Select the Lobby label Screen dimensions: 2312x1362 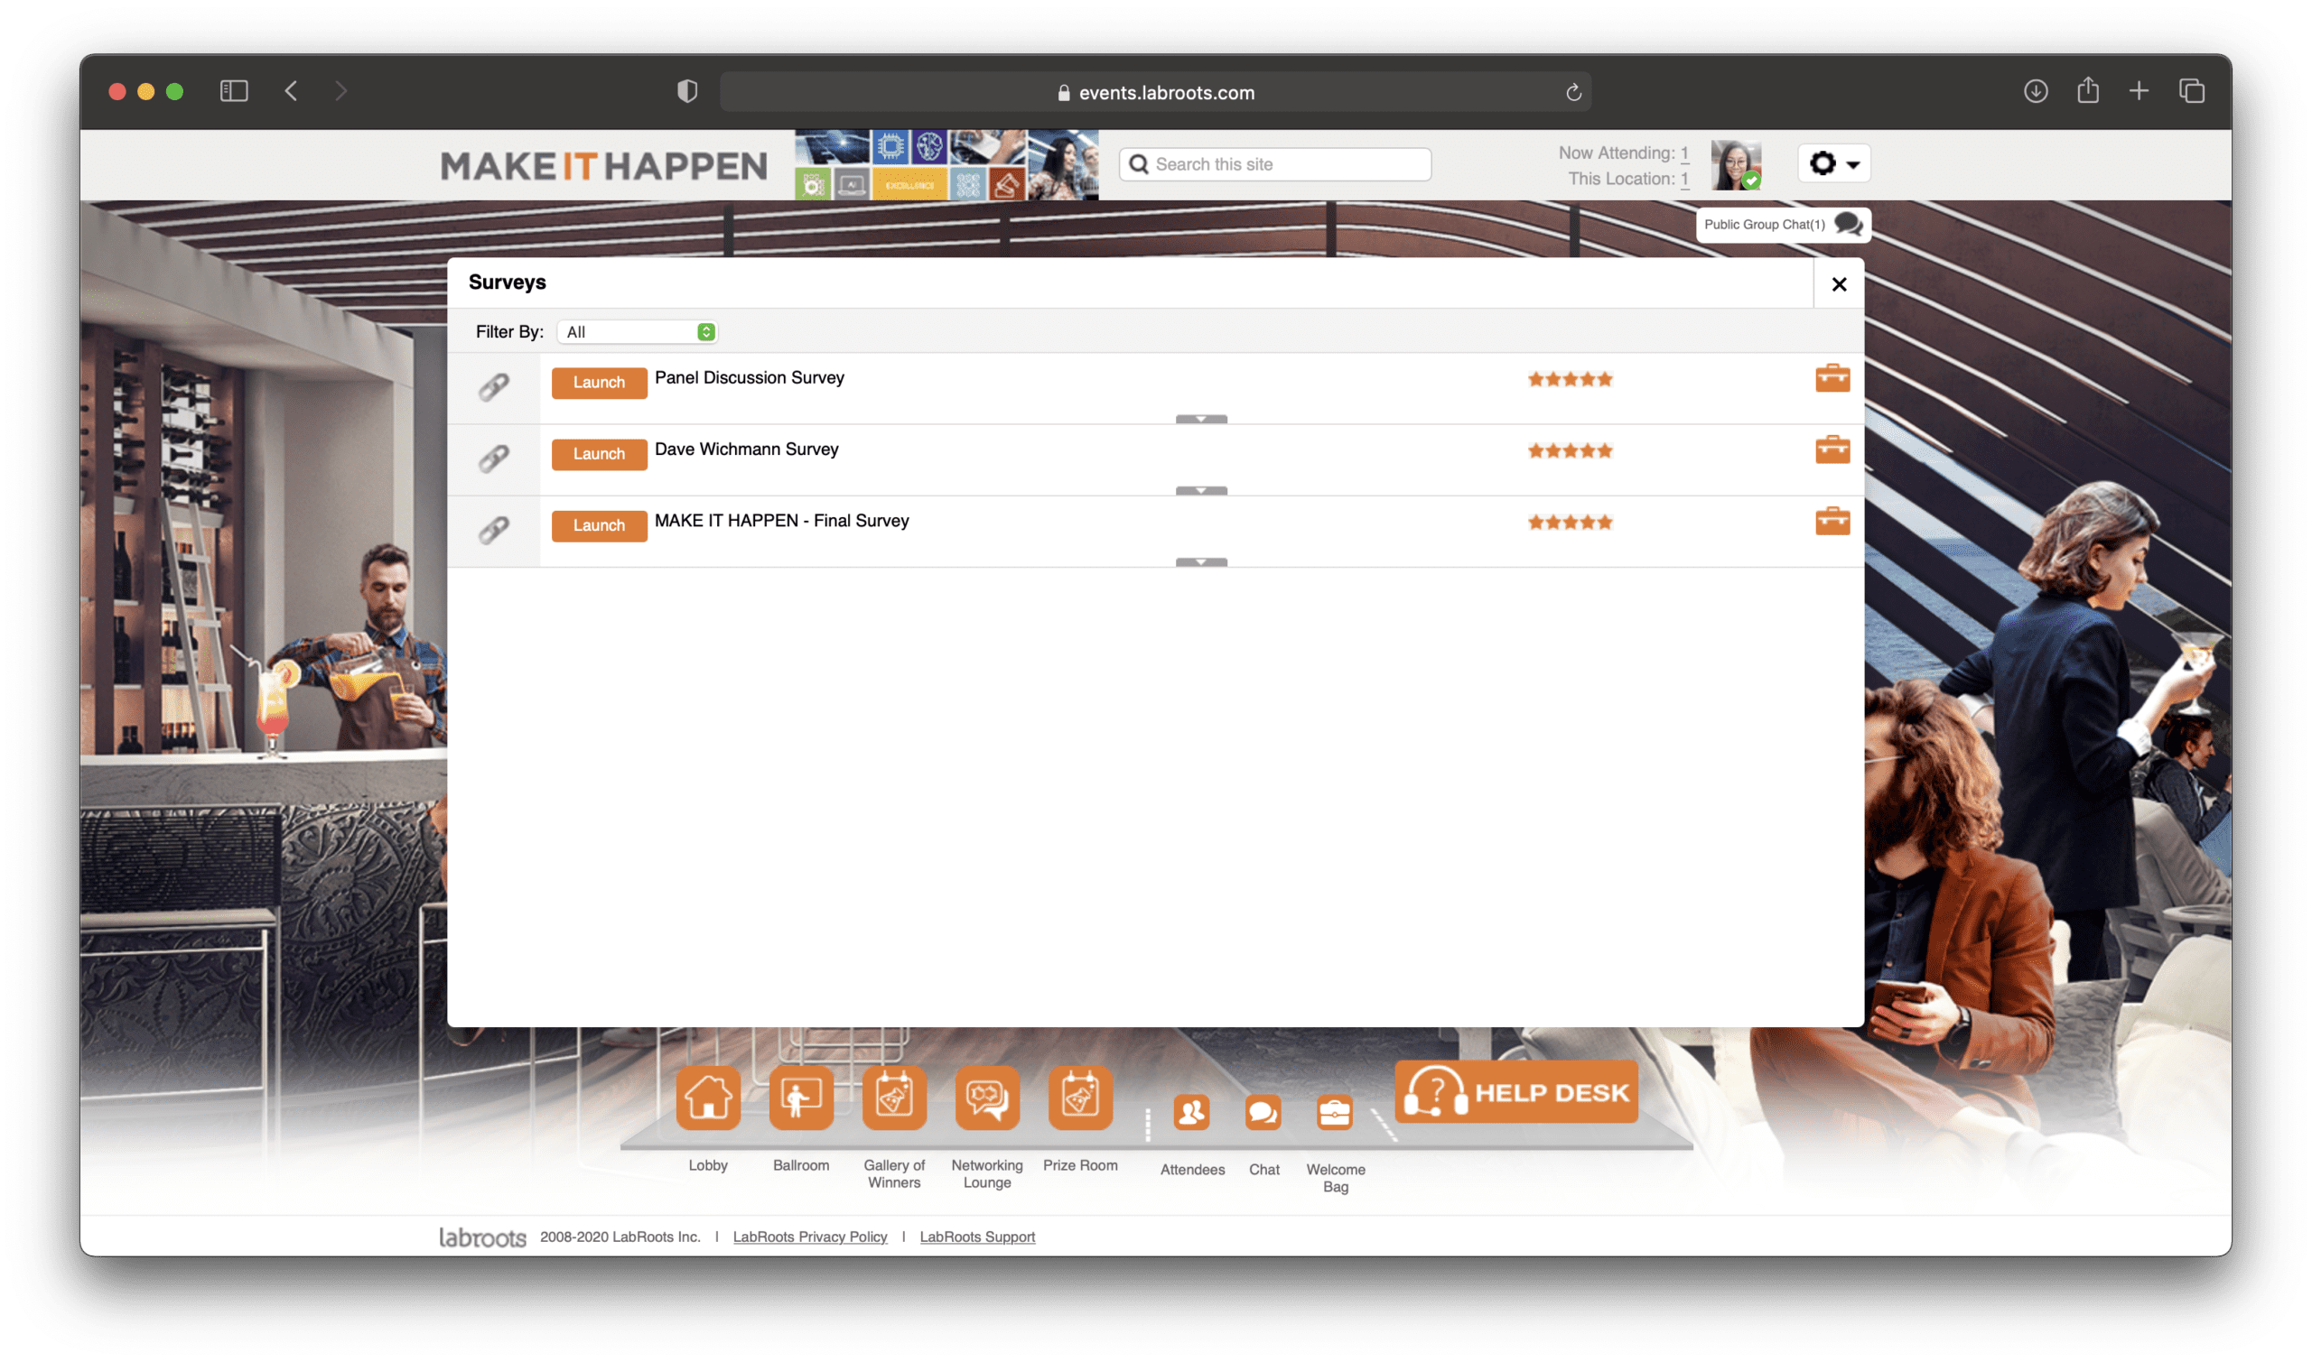[708, 1165]
